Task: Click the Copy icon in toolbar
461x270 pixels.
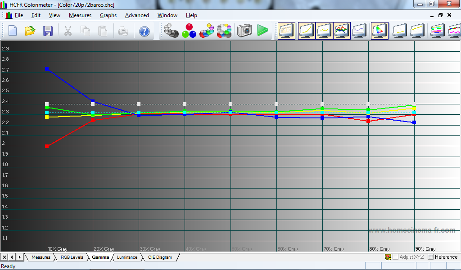Action: click(85, 31)
